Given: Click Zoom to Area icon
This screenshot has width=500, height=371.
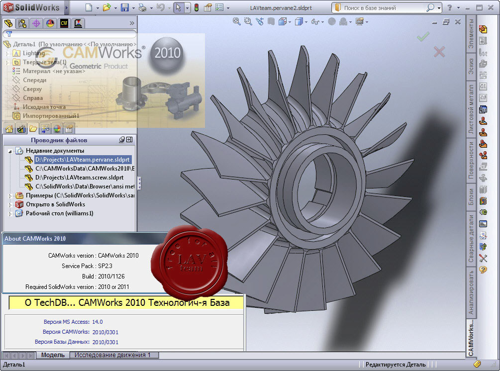Looking at the screenshot, I should click(248, 22).
